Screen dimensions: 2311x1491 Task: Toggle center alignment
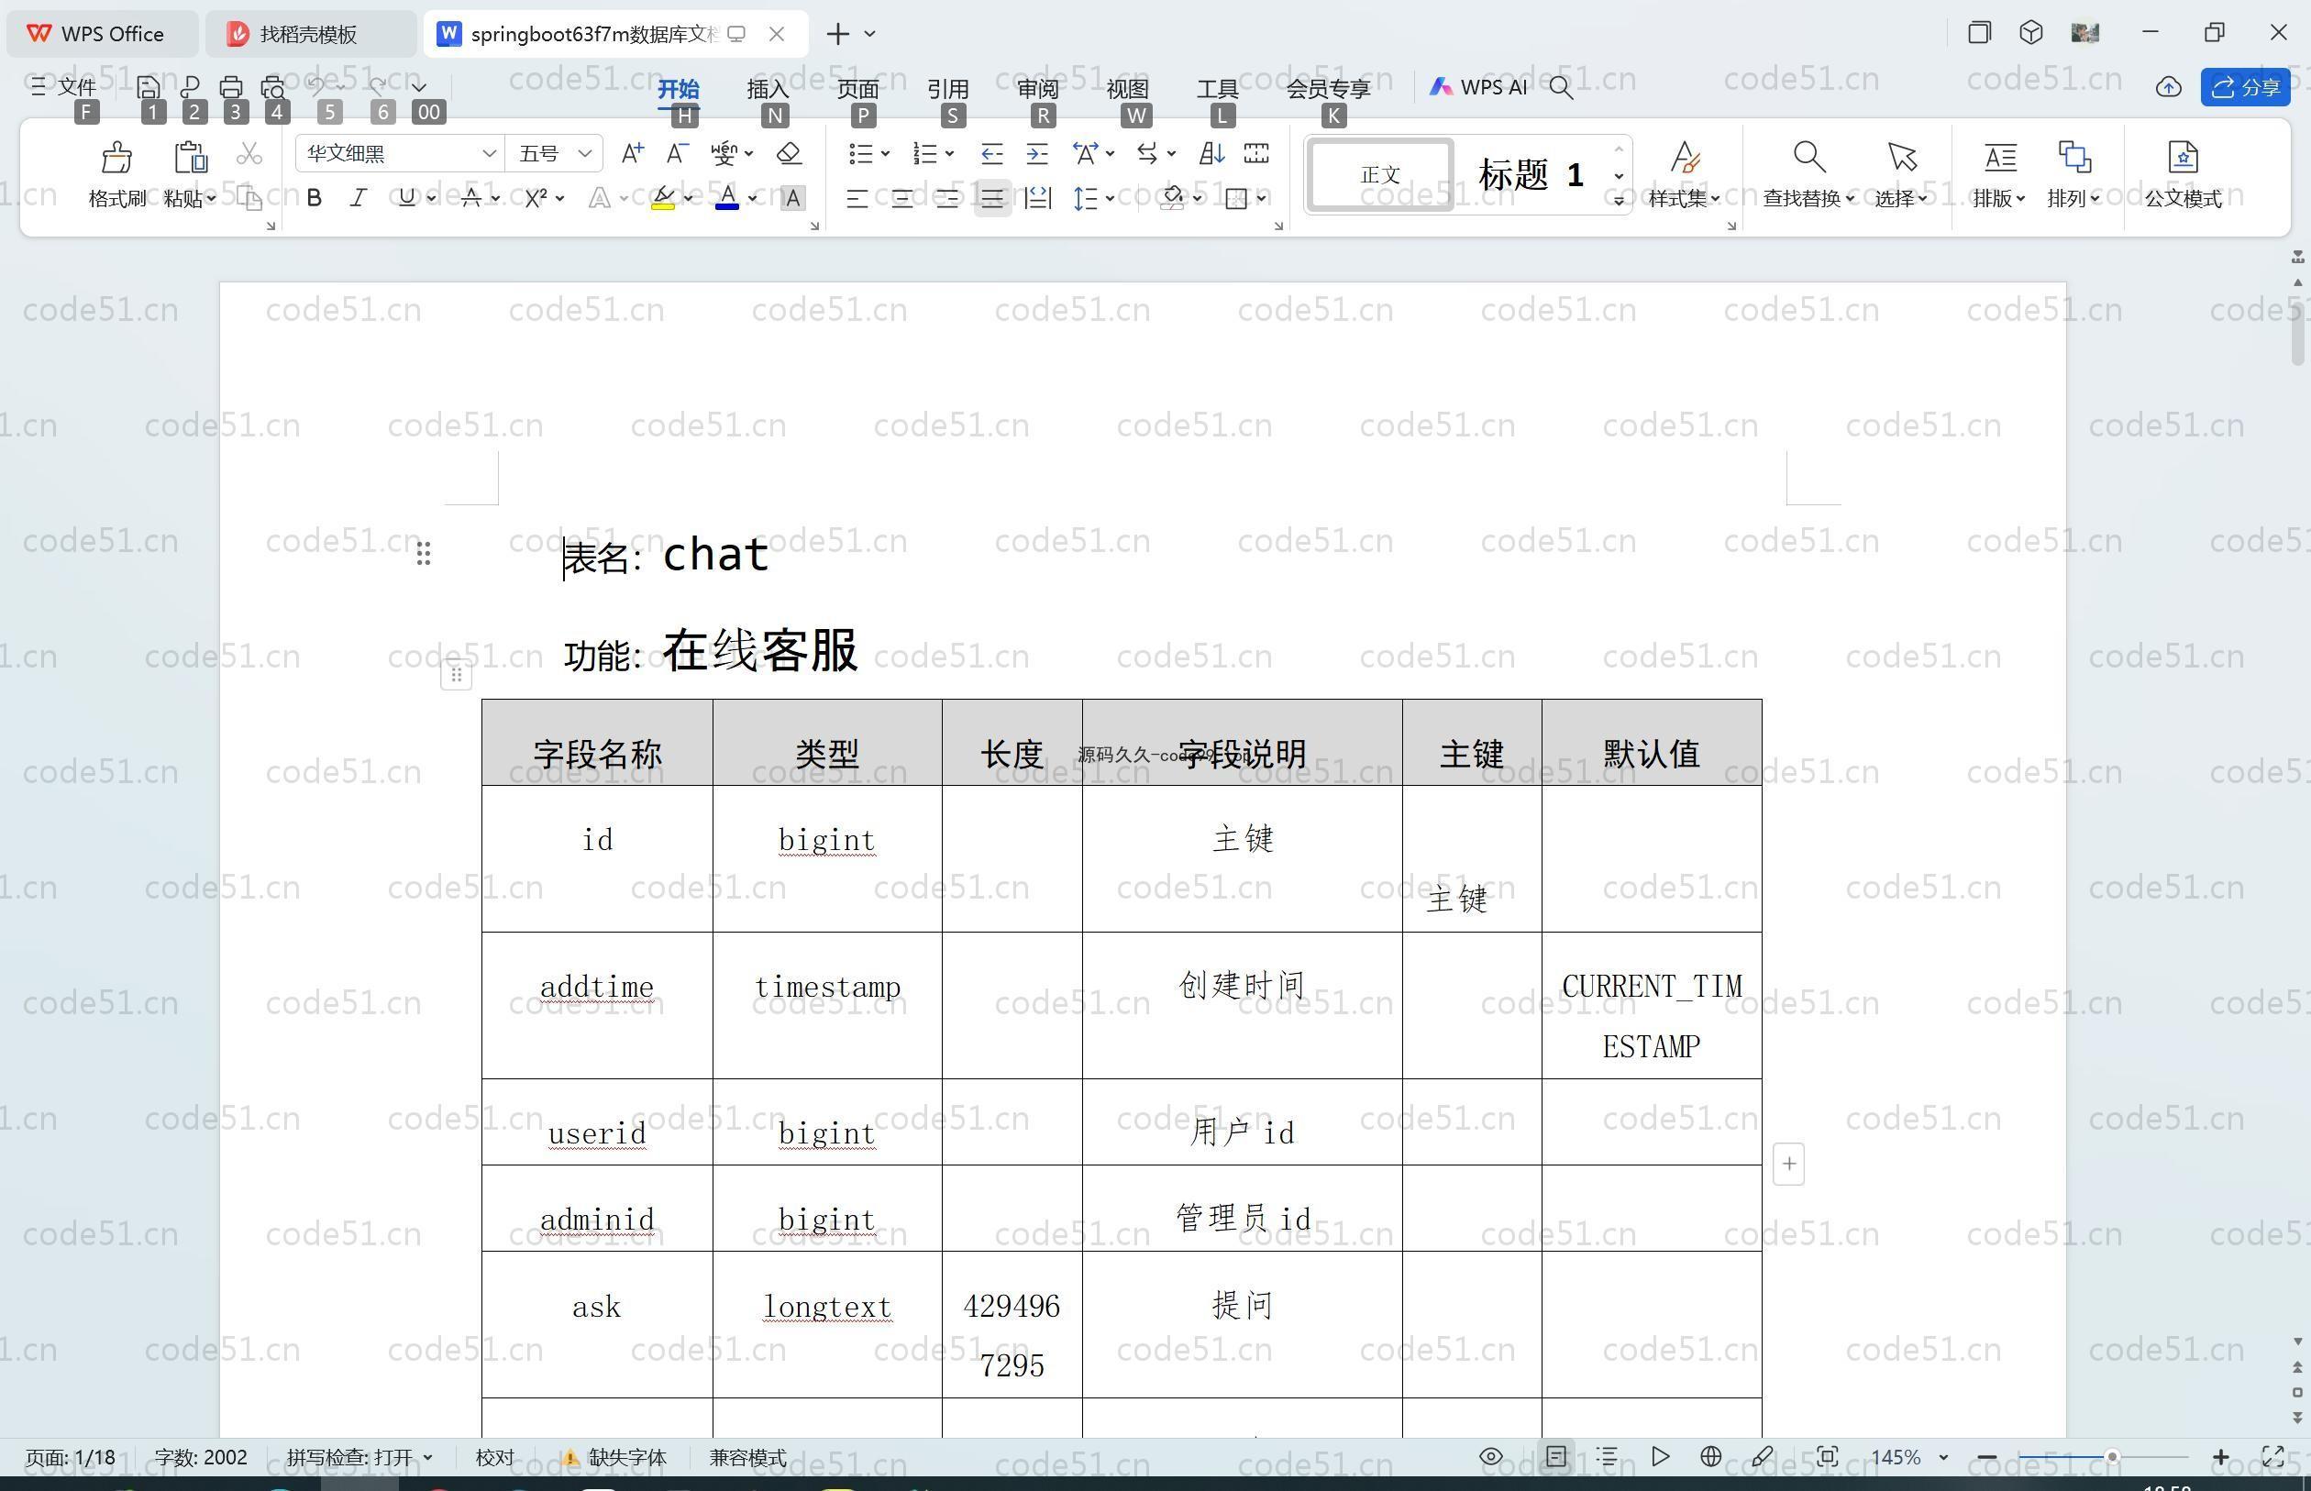coord(901,198)
